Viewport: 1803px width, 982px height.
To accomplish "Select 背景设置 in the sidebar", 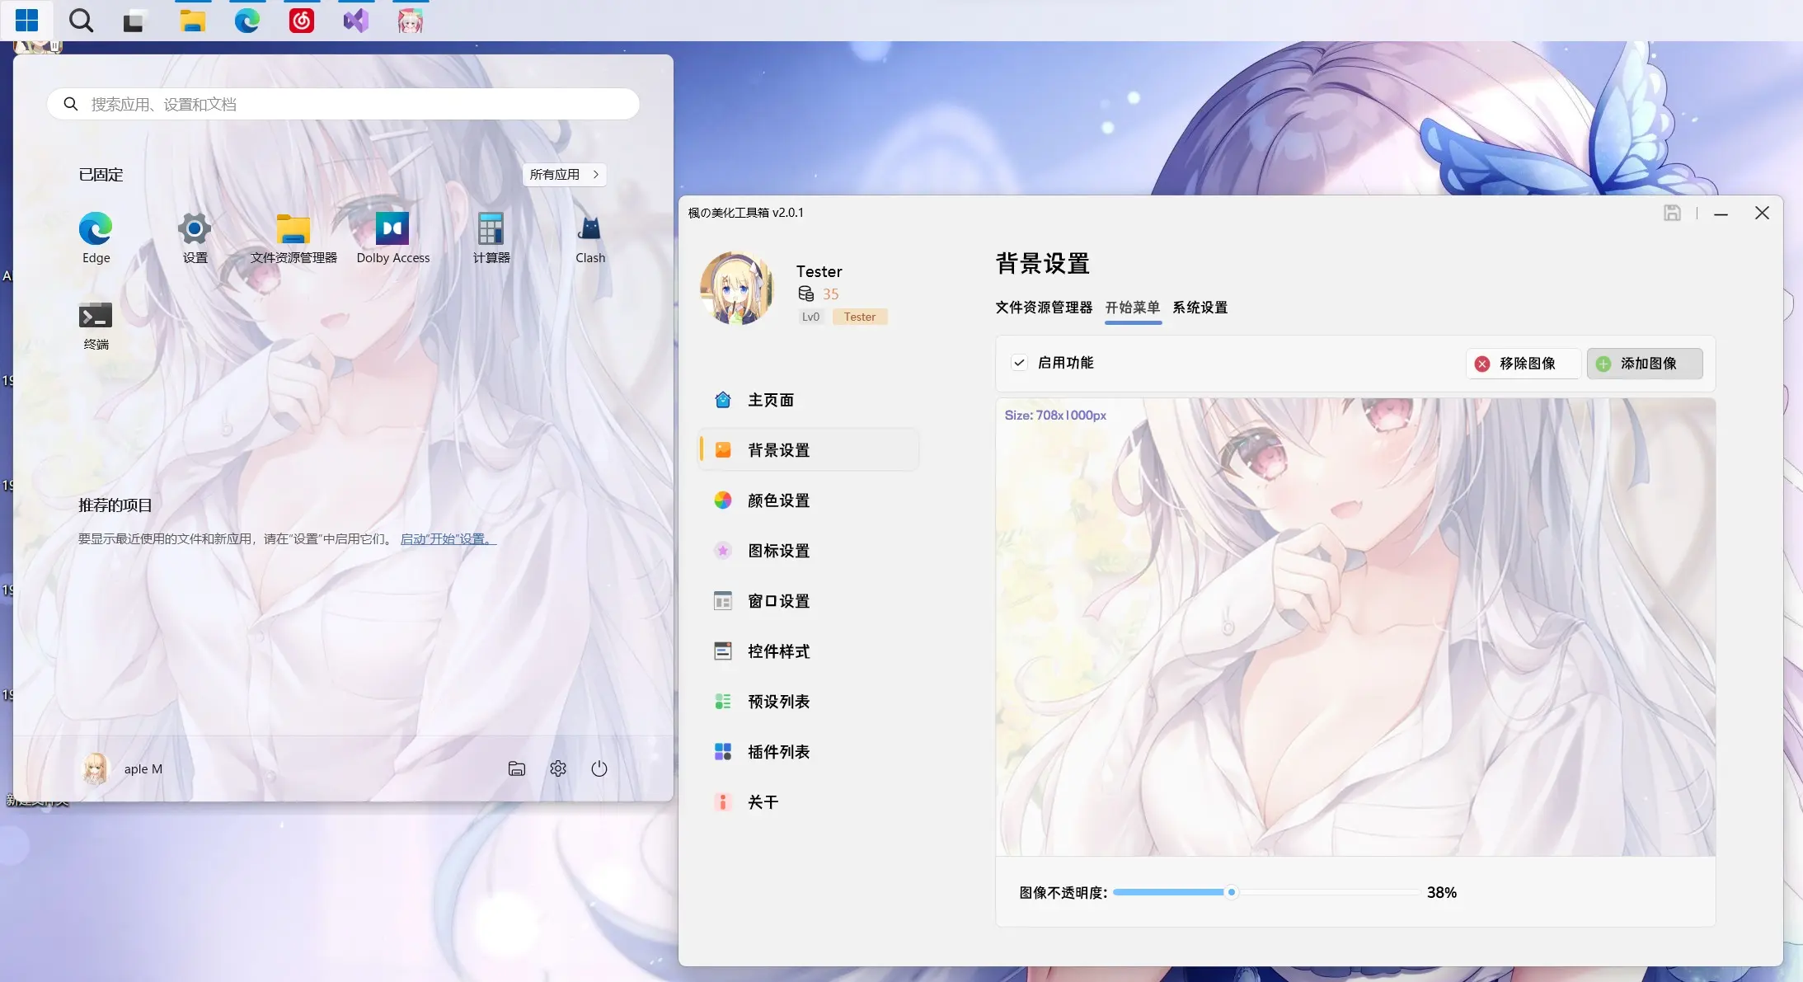I will (x=808, y=450).
